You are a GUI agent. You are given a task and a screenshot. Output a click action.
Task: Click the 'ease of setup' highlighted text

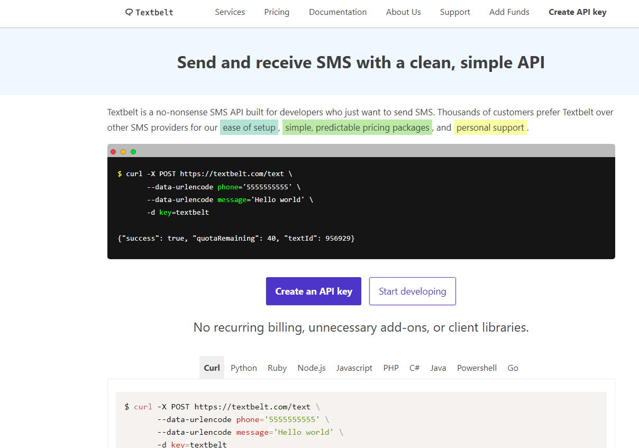click(x=249, y=127)
